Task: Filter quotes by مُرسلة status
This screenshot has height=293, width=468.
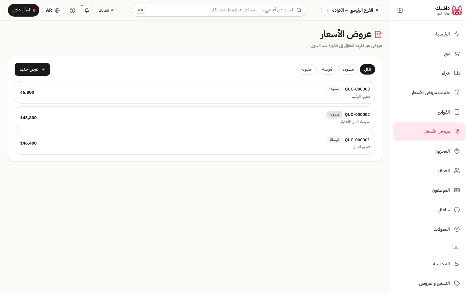Action: 327,69
